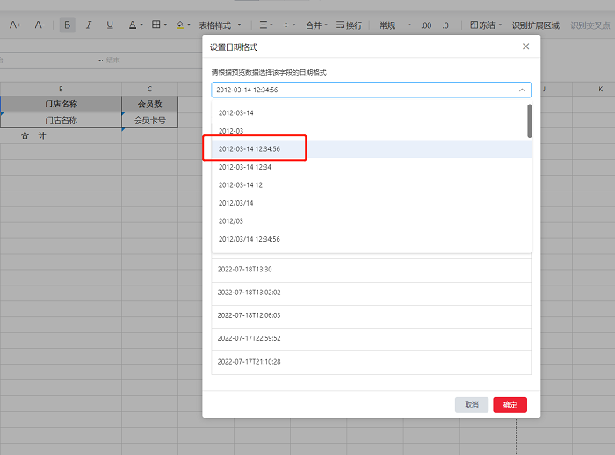The height and width of the screenshot is (455, 615).
Task: Select format 2012/03/14 12:34:56
Action: click(x=372, y=239)
